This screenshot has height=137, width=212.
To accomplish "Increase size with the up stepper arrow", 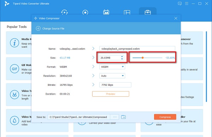I will (122, 56).
